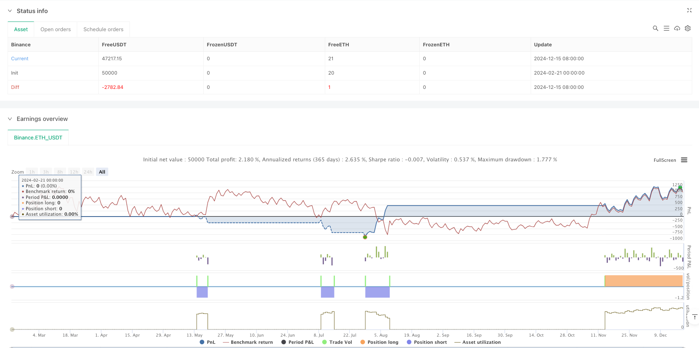
Task: Open the list view menu icon
Action: [x=666, y=28]
